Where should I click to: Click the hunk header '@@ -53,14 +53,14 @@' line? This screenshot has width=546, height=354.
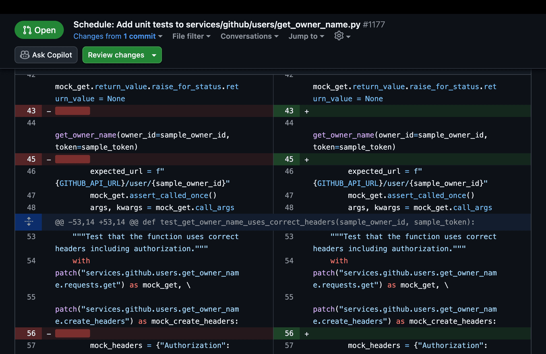click(x=265, y=222)
